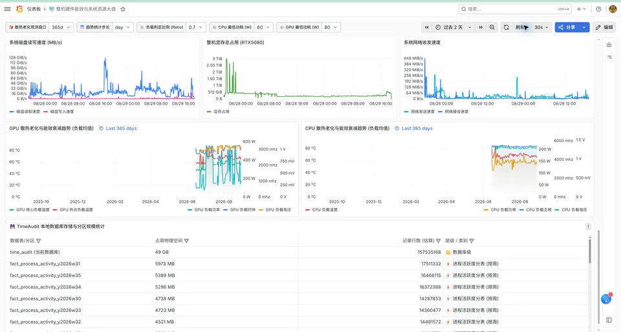The image size is (621, 332).
Task: Filter the 占用物理空间 column
Action: (186, 241)
